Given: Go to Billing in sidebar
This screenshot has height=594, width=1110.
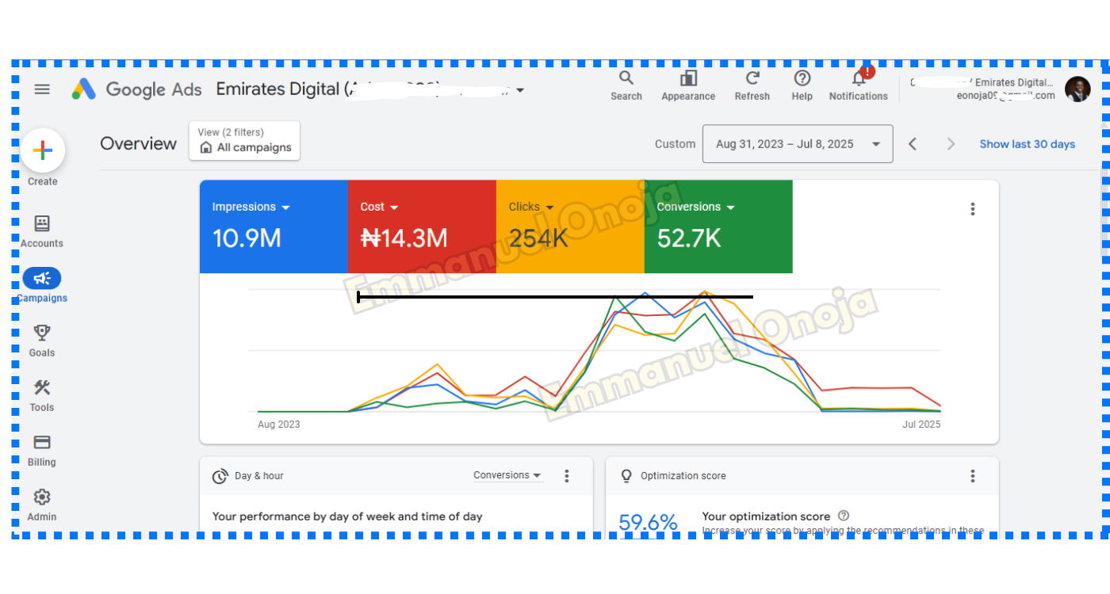Looking at the screenshot, I should click(x=42, y=443).
